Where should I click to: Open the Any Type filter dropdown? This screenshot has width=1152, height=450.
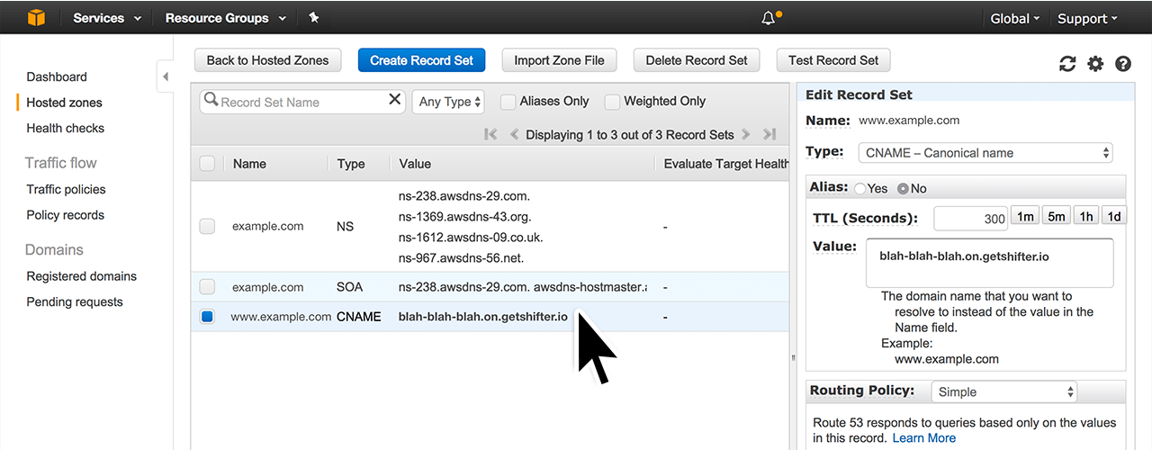448,102
